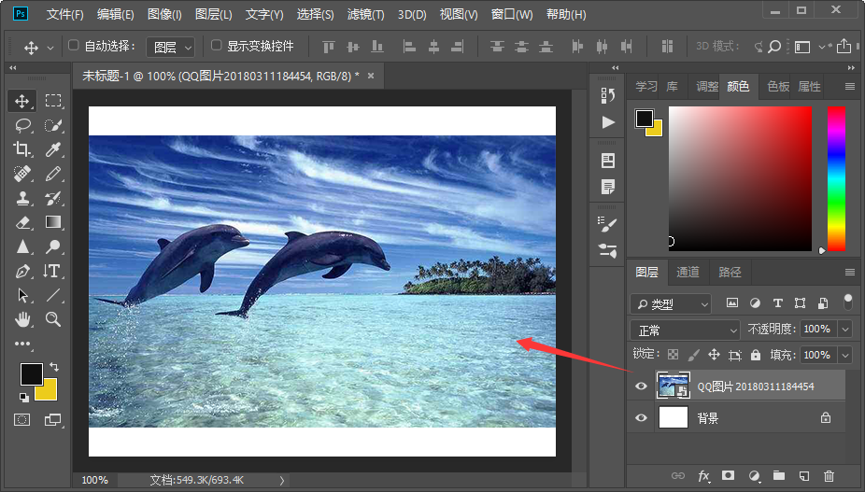Hide the 背景 layer
This screenshot has width=865, height=492.
pos(641,417)
